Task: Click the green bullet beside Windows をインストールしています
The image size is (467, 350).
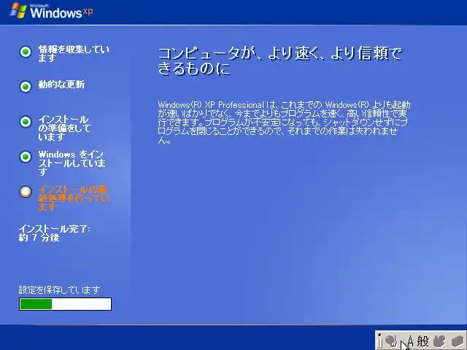Action: [26, 157]
